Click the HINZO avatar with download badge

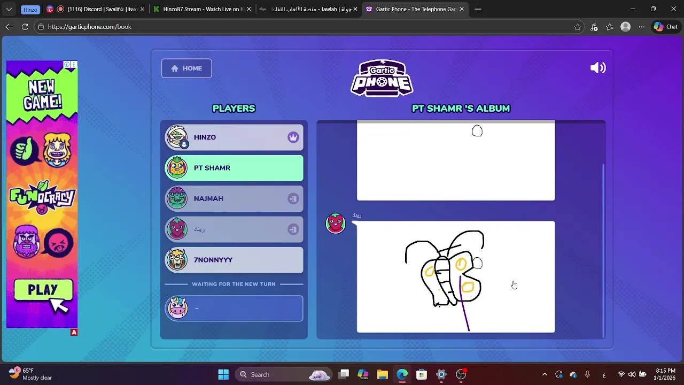tap(177, 137)
